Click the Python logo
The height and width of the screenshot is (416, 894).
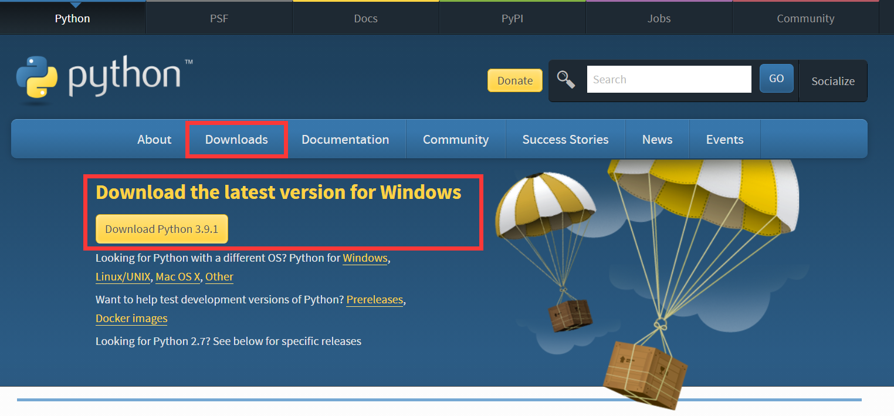[x=105, y=79]
